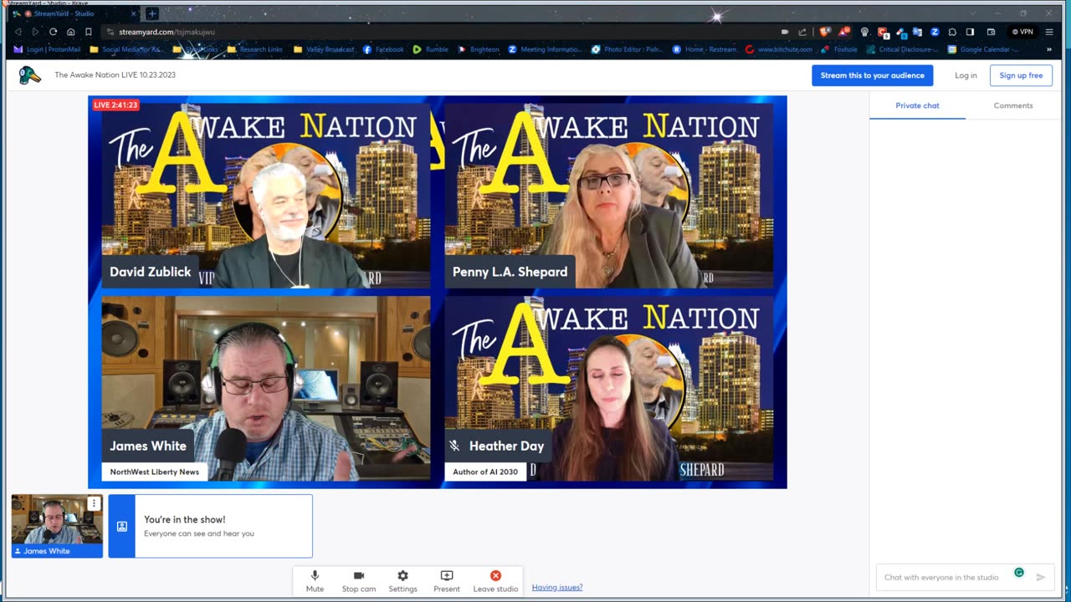Switch to the Private chat tab

point(917,105)
